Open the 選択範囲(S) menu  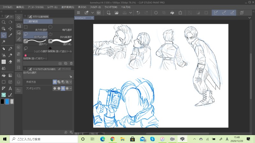[x=68, y=7]
